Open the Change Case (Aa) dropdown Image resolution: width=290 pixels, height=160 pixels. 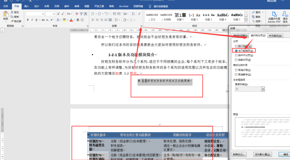coord(69,14)
